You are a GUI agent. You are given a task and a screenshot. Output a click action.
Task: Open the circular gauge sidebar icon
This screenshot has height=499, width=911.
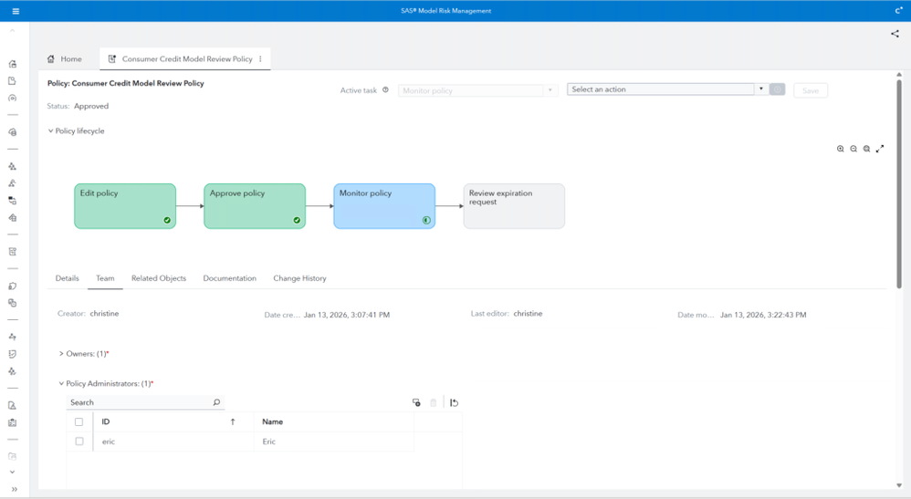tap(12, 99)
